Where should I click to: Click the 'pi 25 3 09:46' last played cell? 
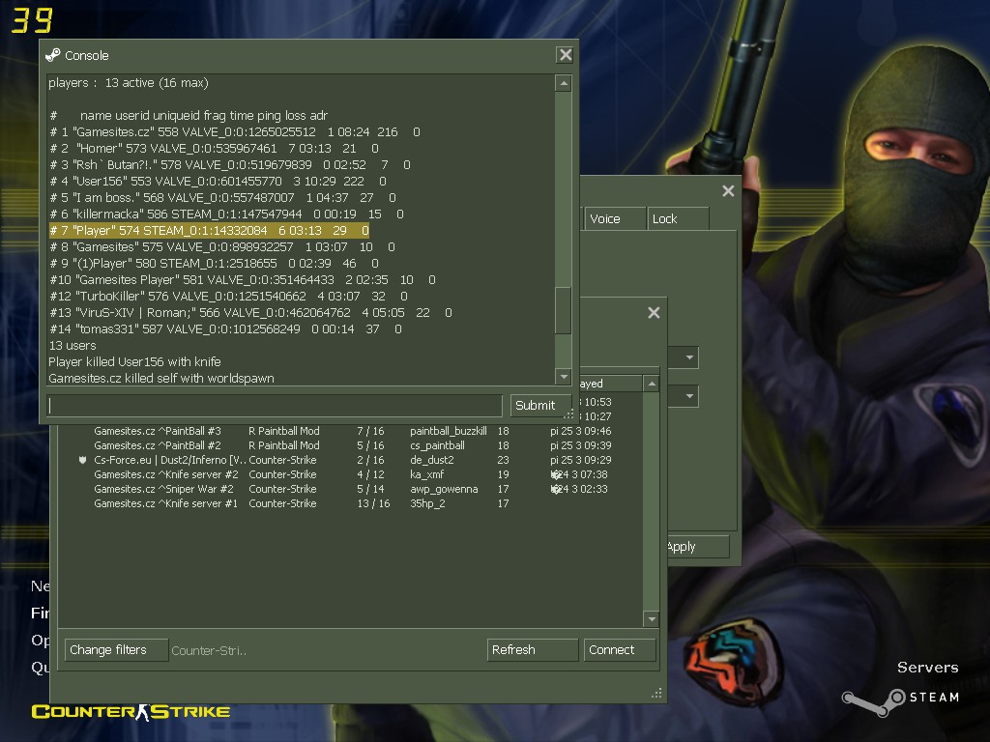[x=581, y=431]
